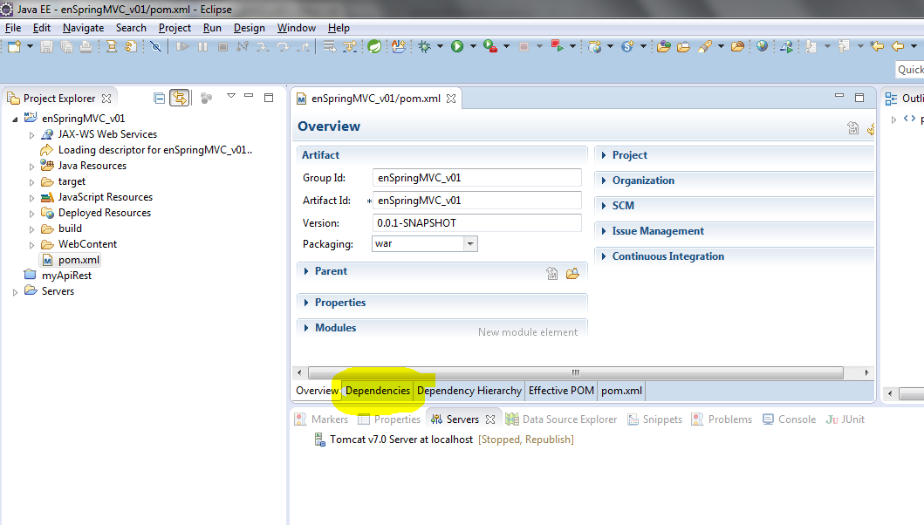This screenshot has width=924, height=525.
Task: Click the Last Edit Location arrow icon
Action: [877, 46]
